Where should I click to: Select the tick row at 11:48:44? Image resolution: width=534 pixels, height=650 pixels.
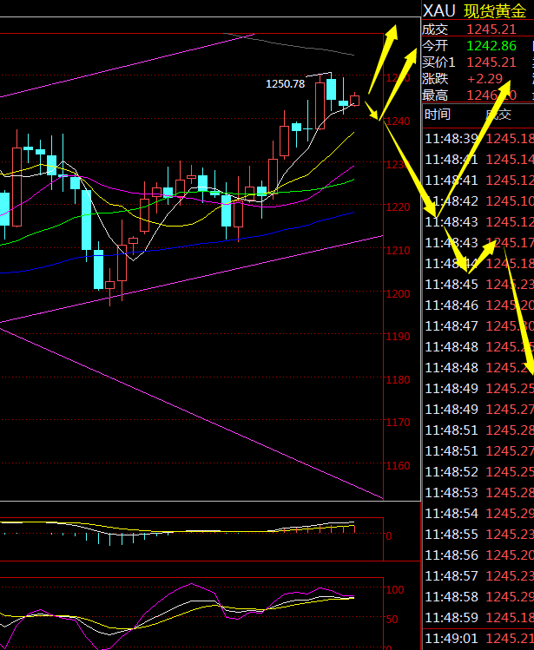(478, 264)
